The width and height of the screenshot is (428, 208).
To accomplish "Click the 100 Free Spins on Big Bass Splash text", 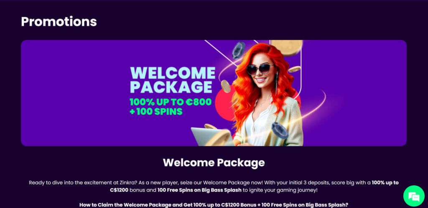I will pos(199,190).
